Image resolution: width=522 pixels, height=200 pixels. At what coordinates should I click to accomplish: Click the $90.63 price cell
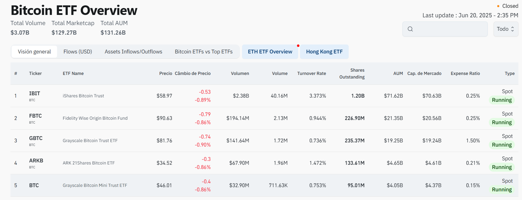[x=164, y=118]
